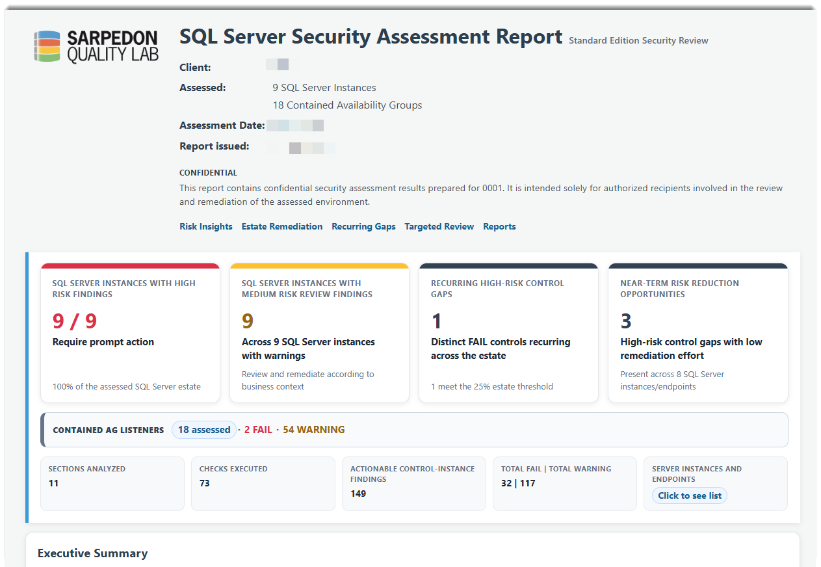Screen dimensions: 821x567
Task: Click the '18 assessed' listener badge
Action: click(204, 430)
